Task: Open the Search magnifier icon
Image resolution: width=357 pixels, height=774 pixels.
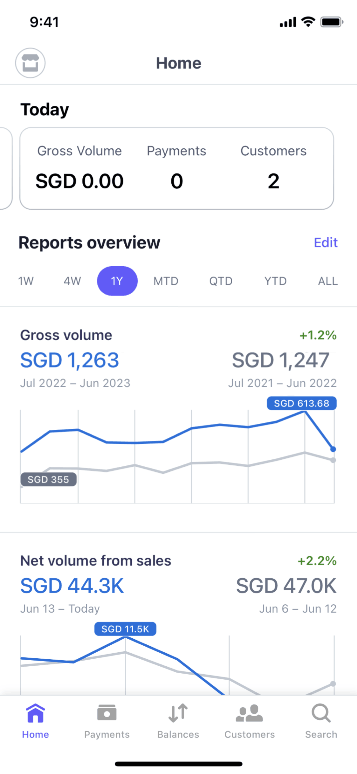Action: (x=321, y=713)
